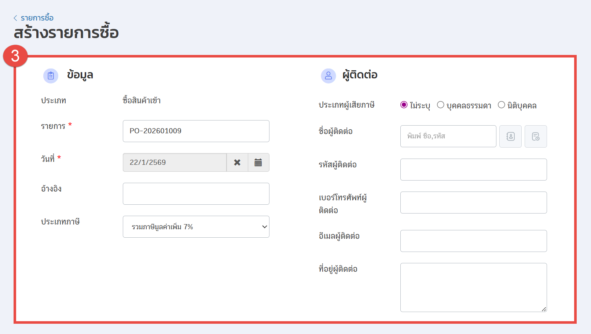Screen dimensions: 591x334
Task: Click the contact history search icon button
Action: coord(536,137)
